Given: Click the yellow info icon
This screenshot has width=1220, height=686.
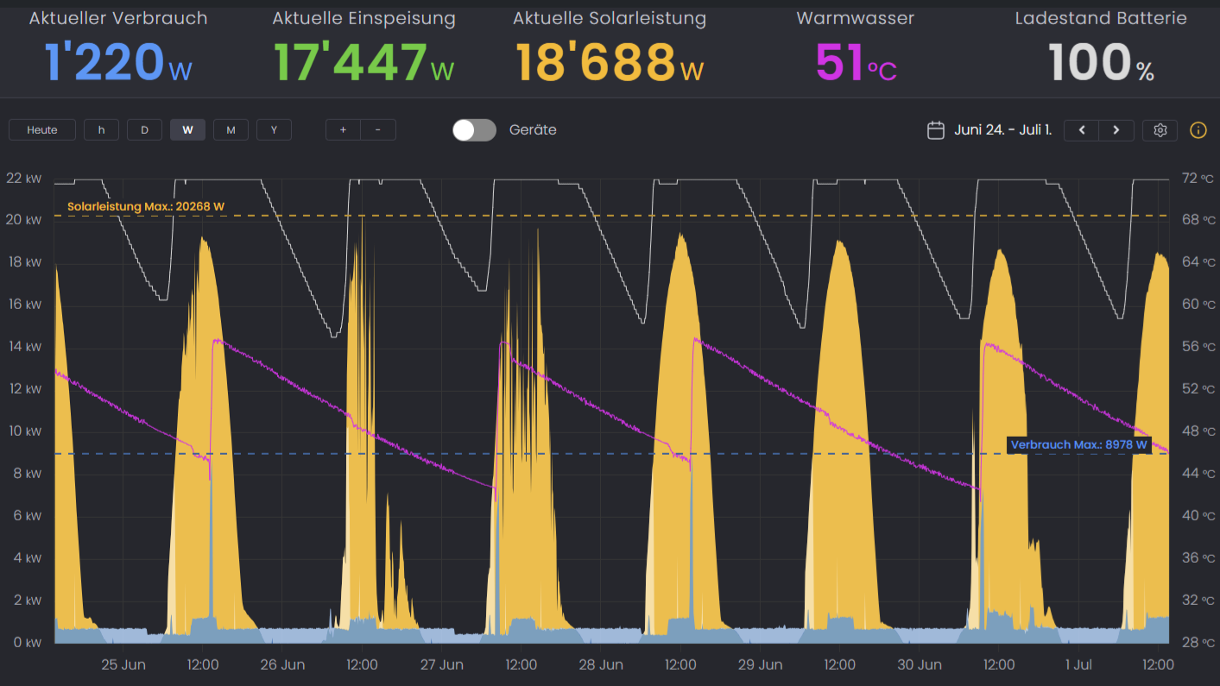Looking at the screenshot, I should pyautogui.click(x=1198, y=129).
